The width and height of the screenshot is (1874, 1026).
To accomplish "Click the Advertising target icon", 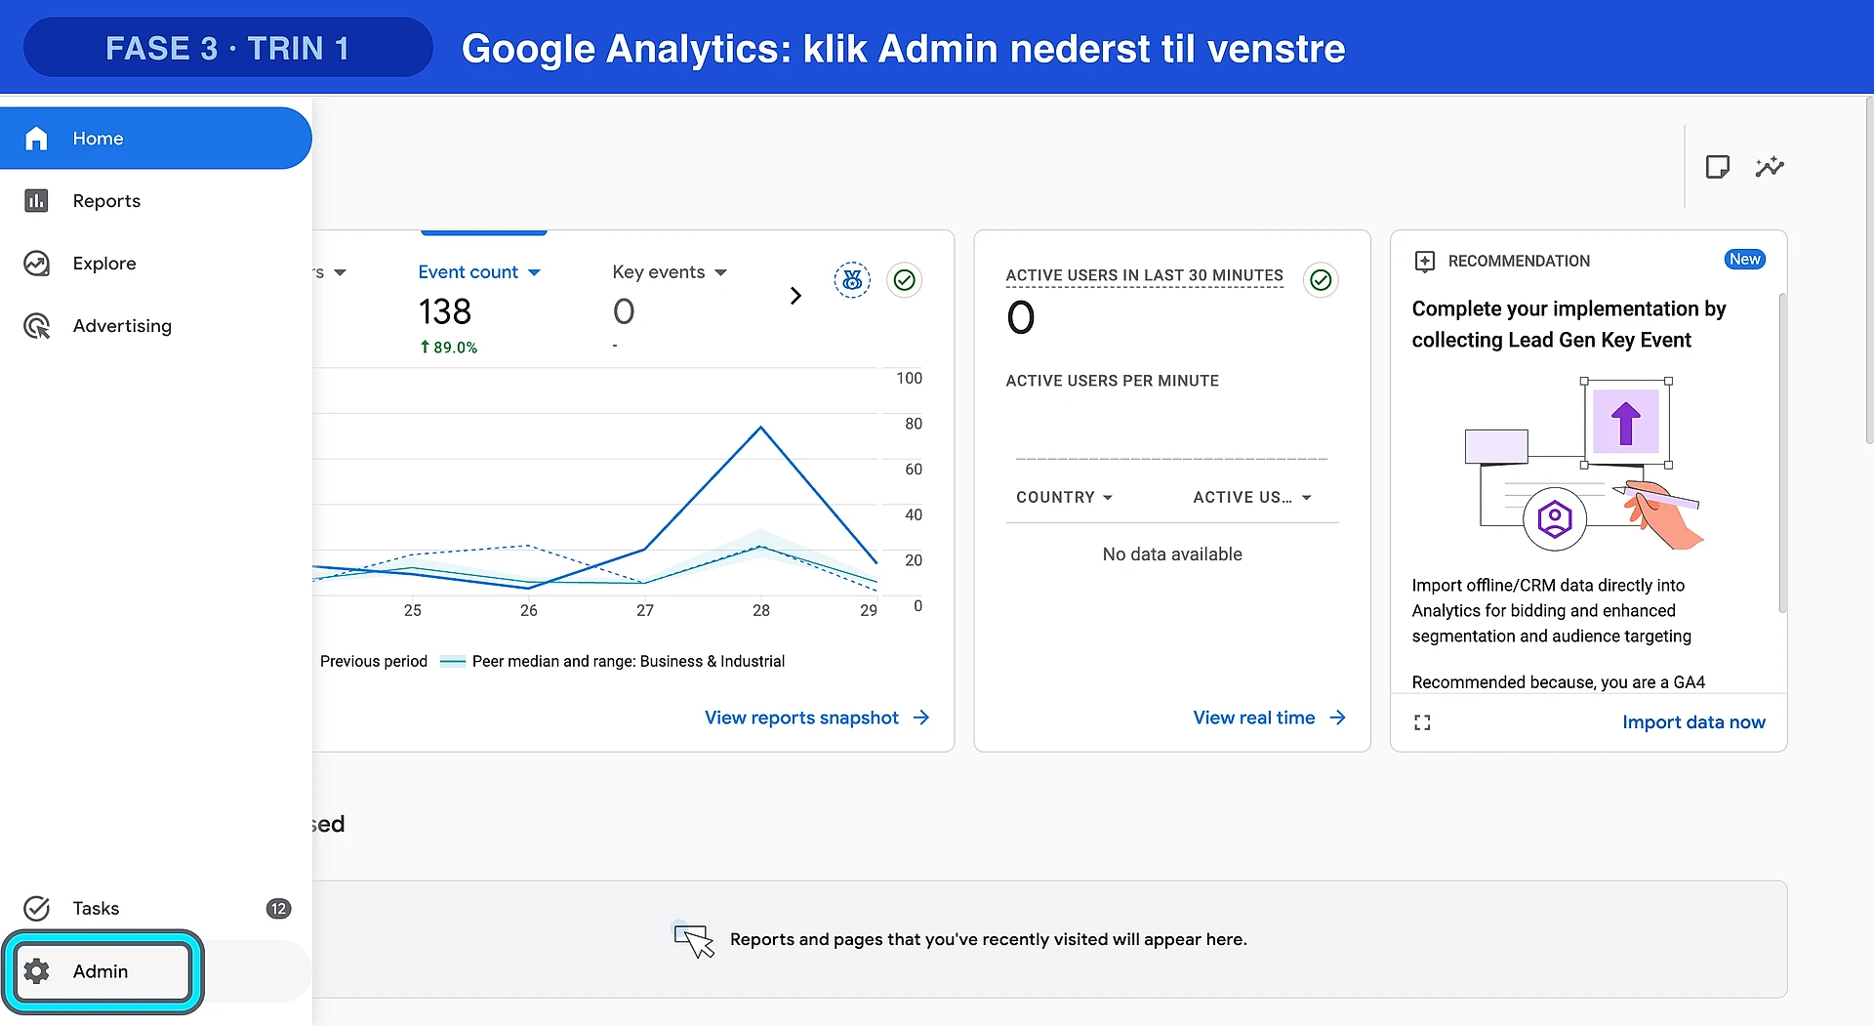I will pyautogui.click(x=36, y=326).
